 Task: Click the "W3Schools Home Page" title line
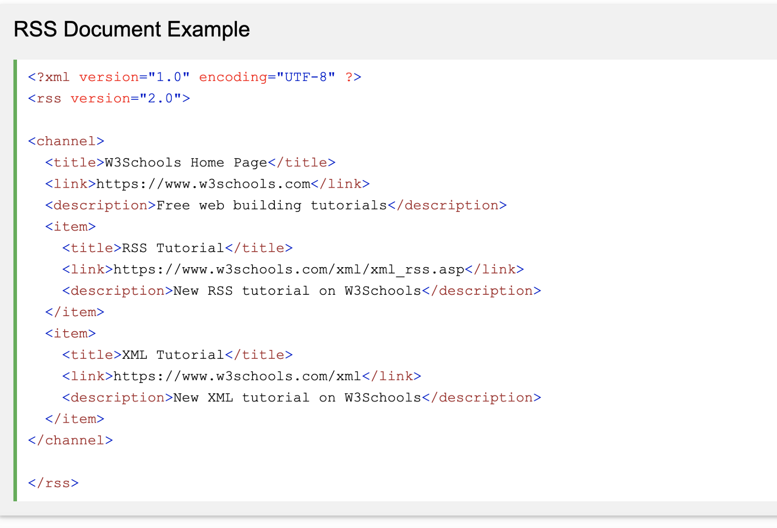pos(190,162)
